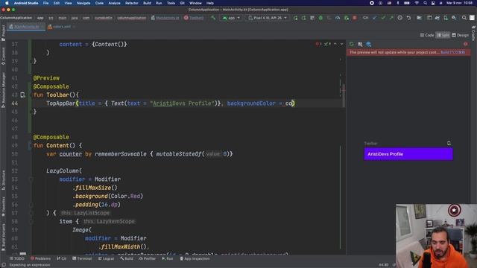
Task: Click the run gutter icon beside Toolbar function
Action: point(23,95)
